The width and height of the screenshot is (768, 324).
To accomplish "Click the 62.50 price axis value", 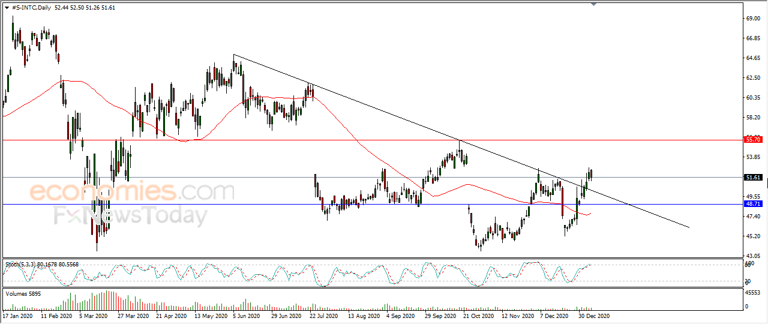I will [x=752, y=78].
